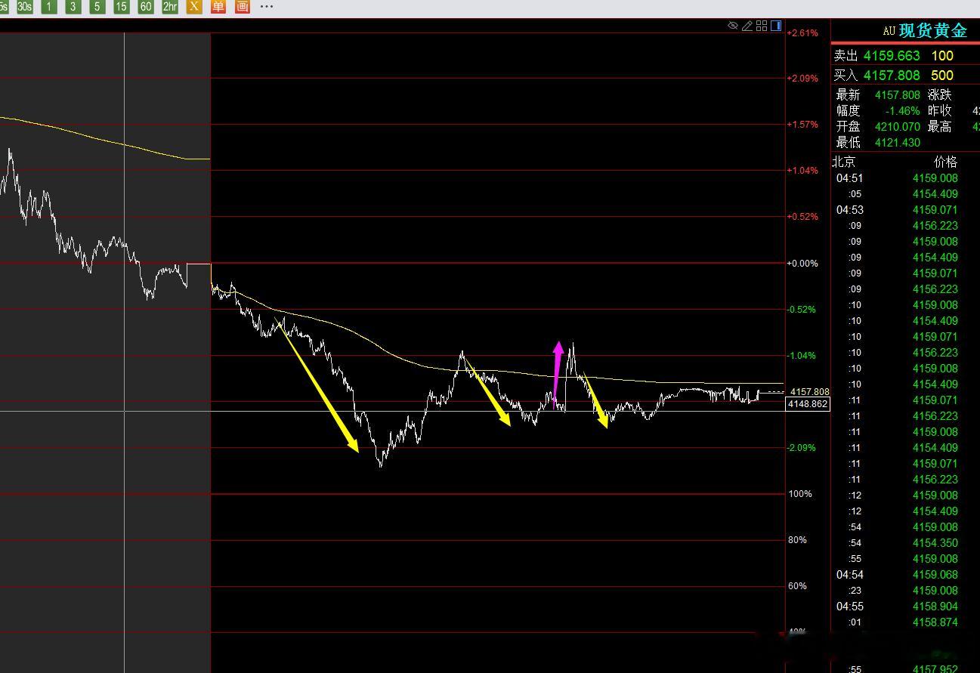Click the +1.04% axis label

click(802, 171)
